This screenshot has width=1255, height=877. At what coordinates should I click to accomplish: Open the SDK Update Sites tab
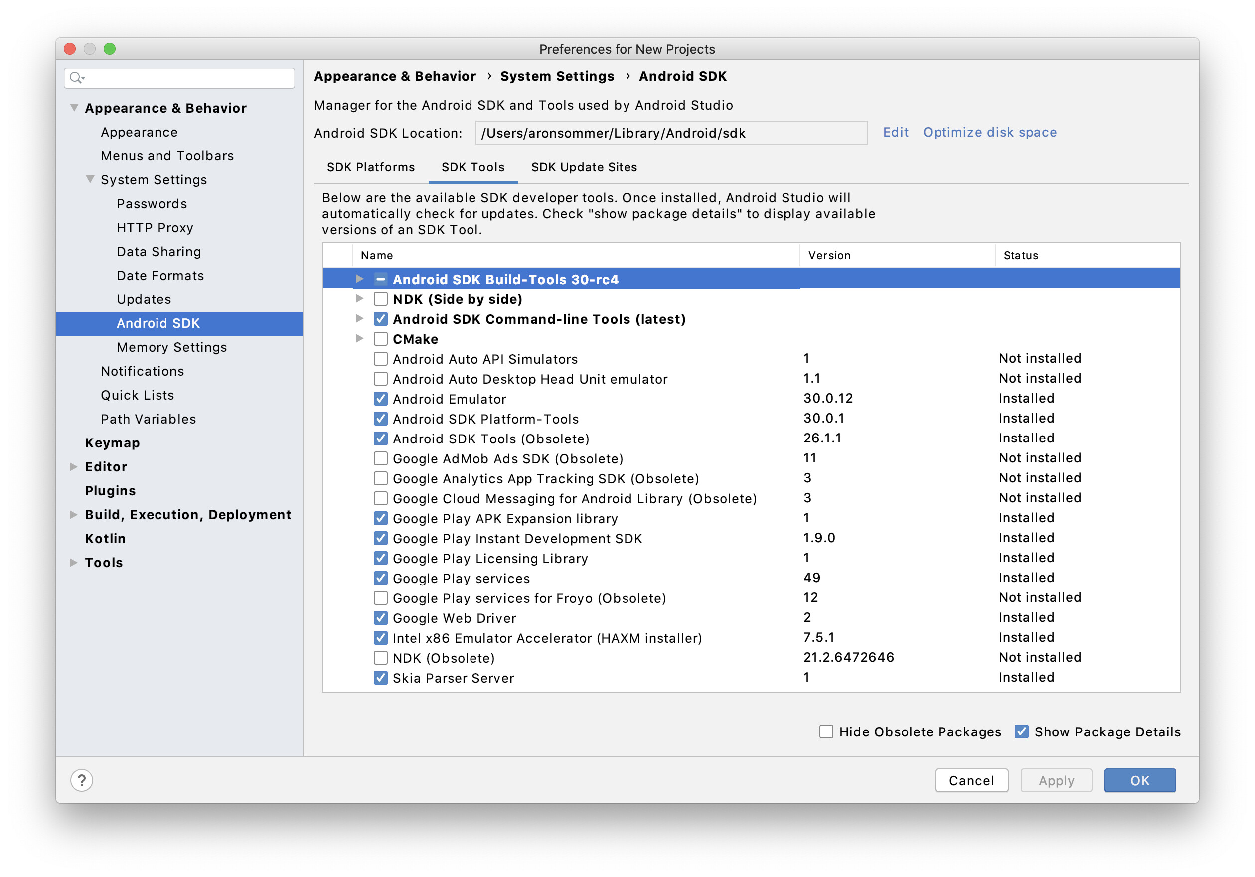584,167
